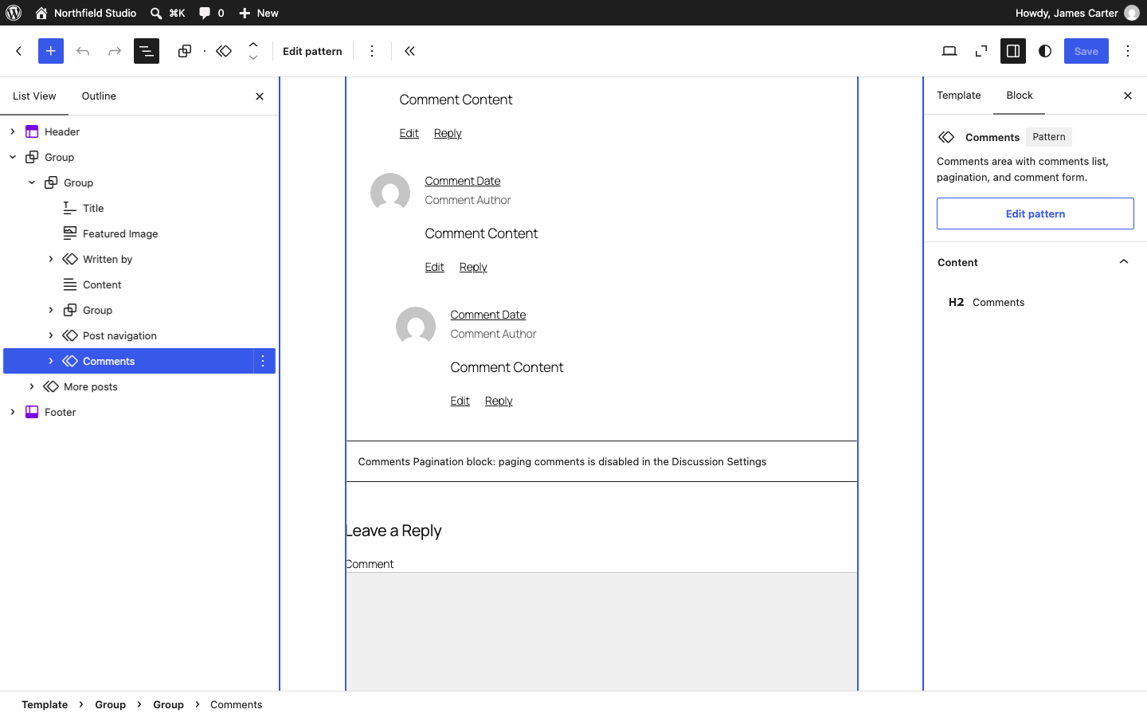This screenshot has width=1147, height=717.
Task: Click the sidebar Edit pattern button
Action: [1035, 214]
